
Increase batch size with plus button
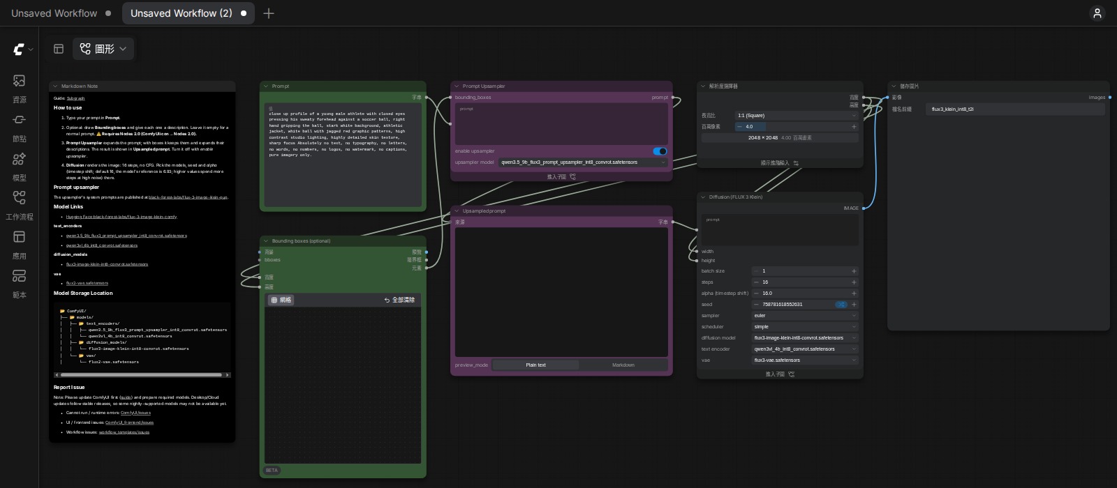(854, 271)
